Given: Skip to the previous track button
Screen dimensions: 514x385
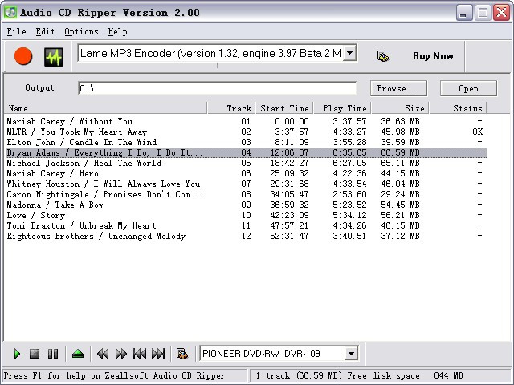Looking at the screenshot, I should [140, 354].
